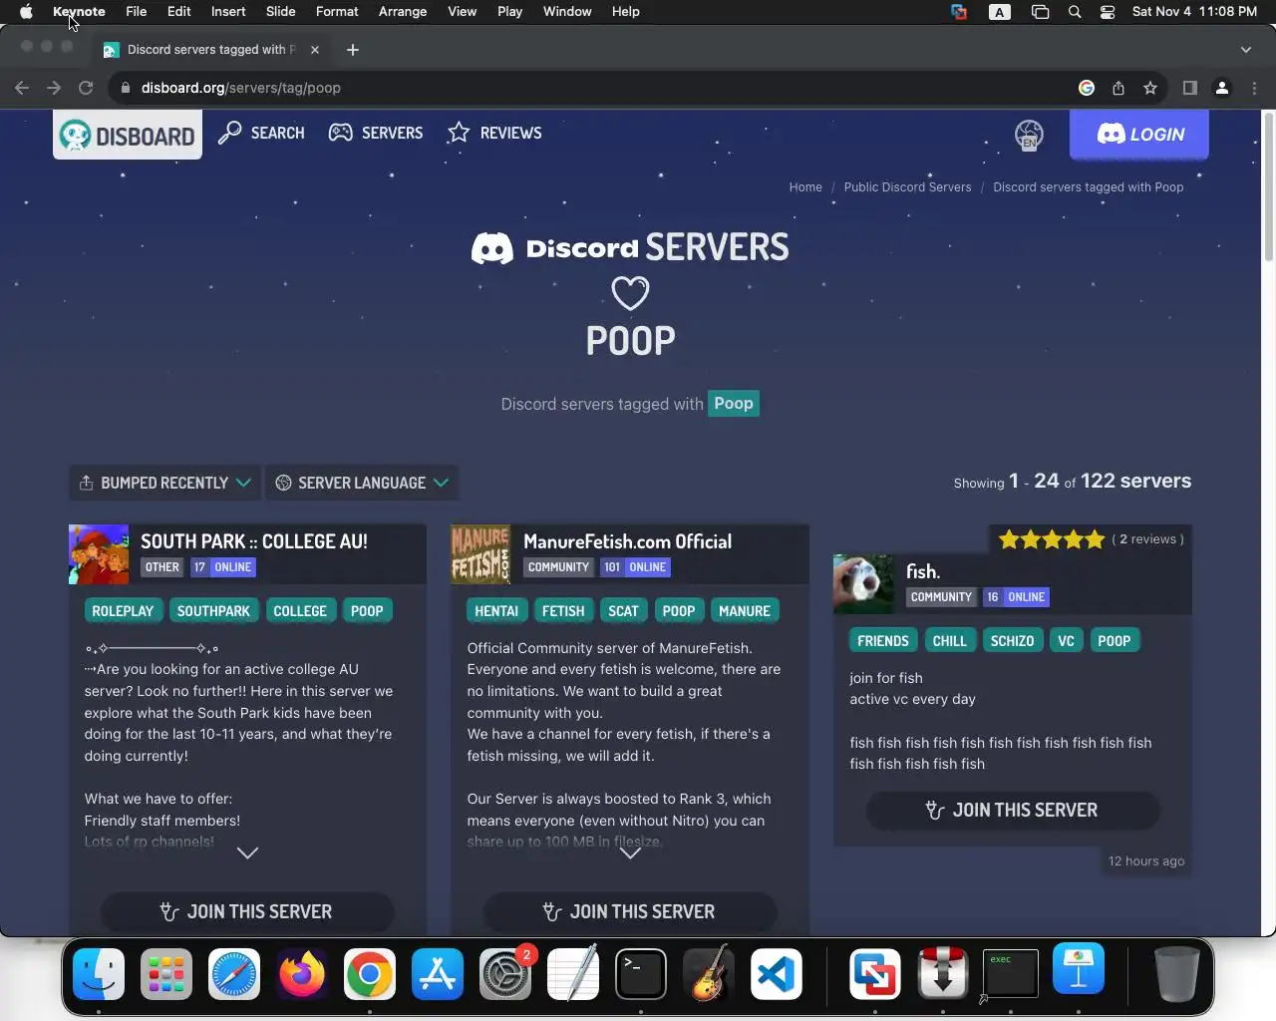Open South Park College AU server thumbnail
The width and height of the screenshot is (1276, 1021).
tap(99, 554)
